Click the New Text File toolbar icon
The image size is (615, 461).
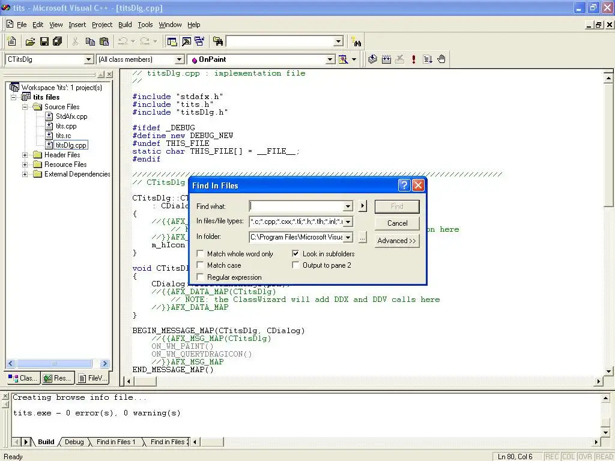click(x=12, y=41)
